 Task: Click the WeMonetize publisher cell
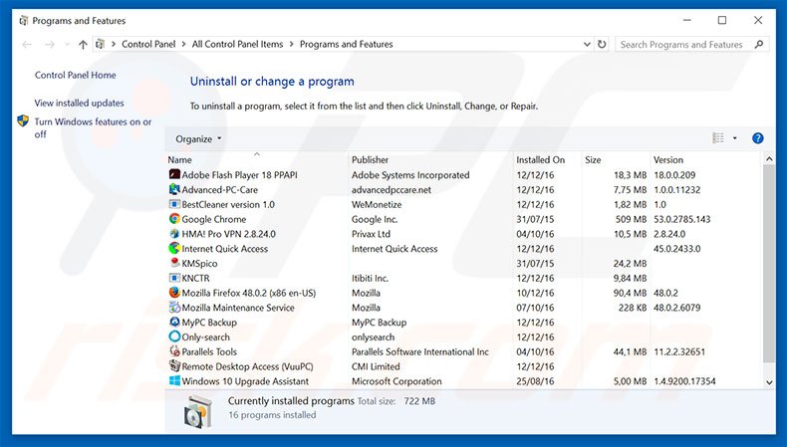click(377, 204)
